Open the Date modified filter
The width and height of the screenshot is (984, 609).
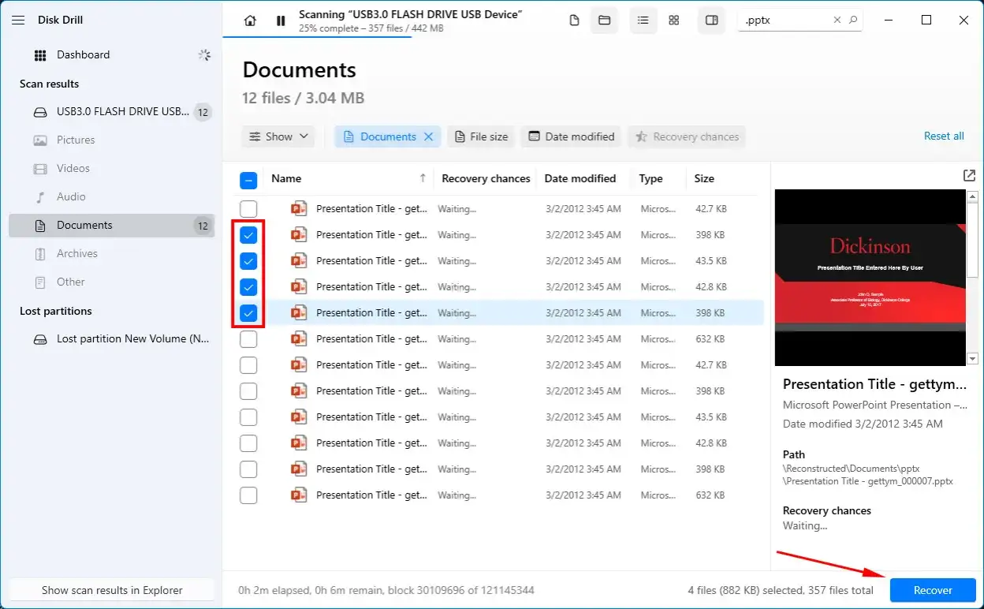coord(570,136)
